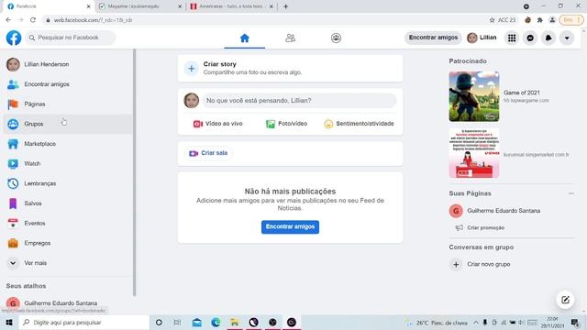Click the blue Encontrar amigos button
The image size is (587, 330).
(x=290, y=226)
